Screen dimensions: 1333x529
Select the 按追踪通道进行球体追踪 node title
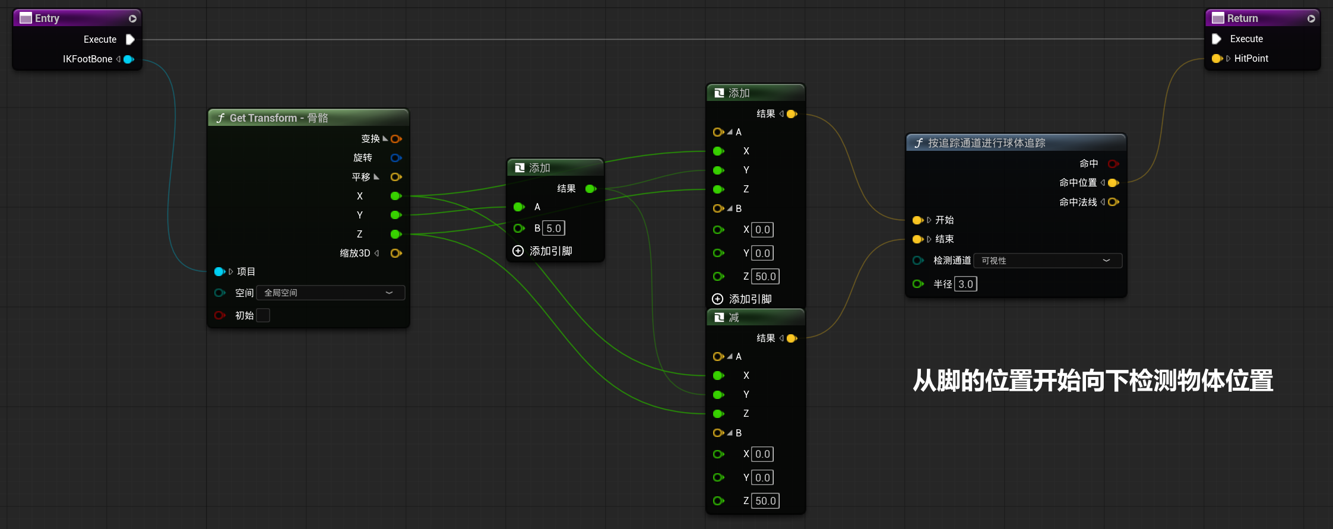tap(987, 143)
